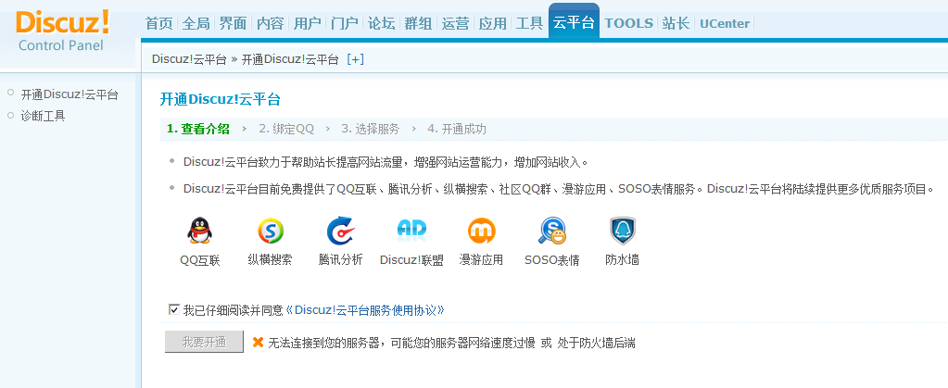Switch to the 内容 tab
The height and width of the screenshot is (388, 948).
(x=270, y=23)
